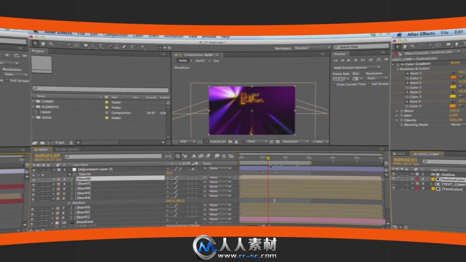Select the Brush tool
The height and width of the screenshot is (262, 466).
pos(110,46)
